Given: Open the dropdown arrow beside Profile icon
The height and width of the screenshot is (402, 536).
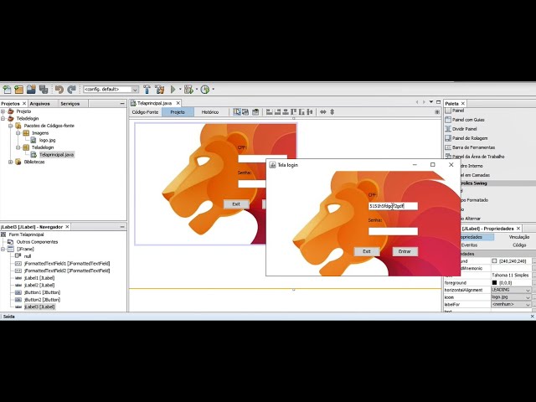Looking at the screenshot, I should click(214, 90).
